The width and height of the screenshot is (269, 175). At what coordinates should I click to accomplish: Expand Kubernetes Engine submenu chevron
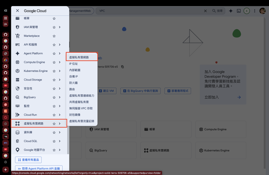(x=60, y=71)
